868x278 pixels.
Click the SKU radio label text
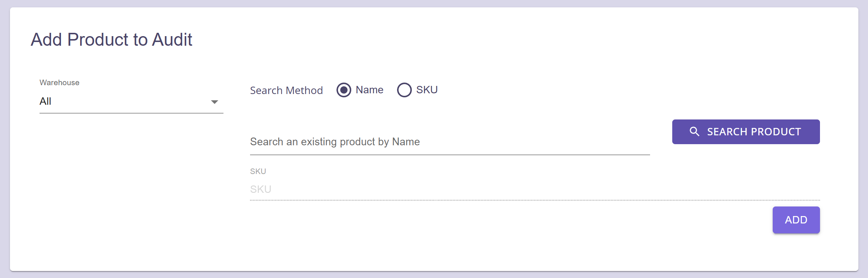click(x=427, y=90)
